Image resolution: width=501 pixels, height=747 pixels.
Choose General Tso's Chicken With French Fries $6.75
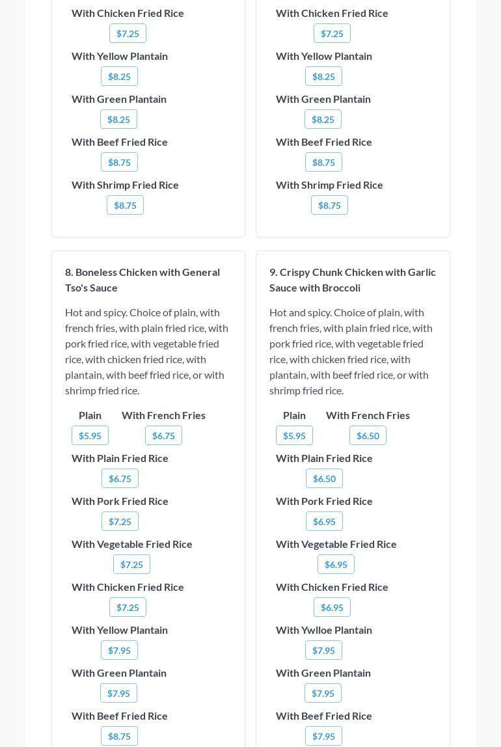click(163, 435)
